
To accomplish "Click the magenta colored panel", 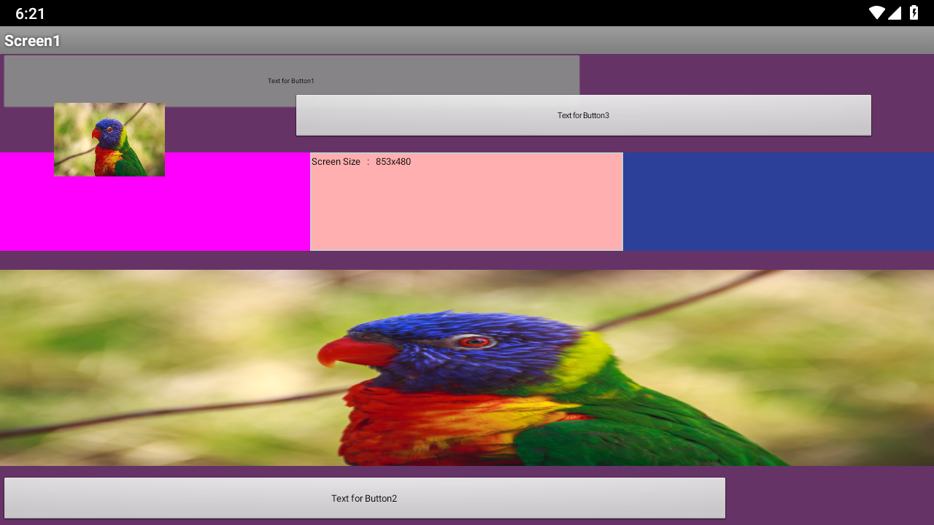I will point(219,211).
